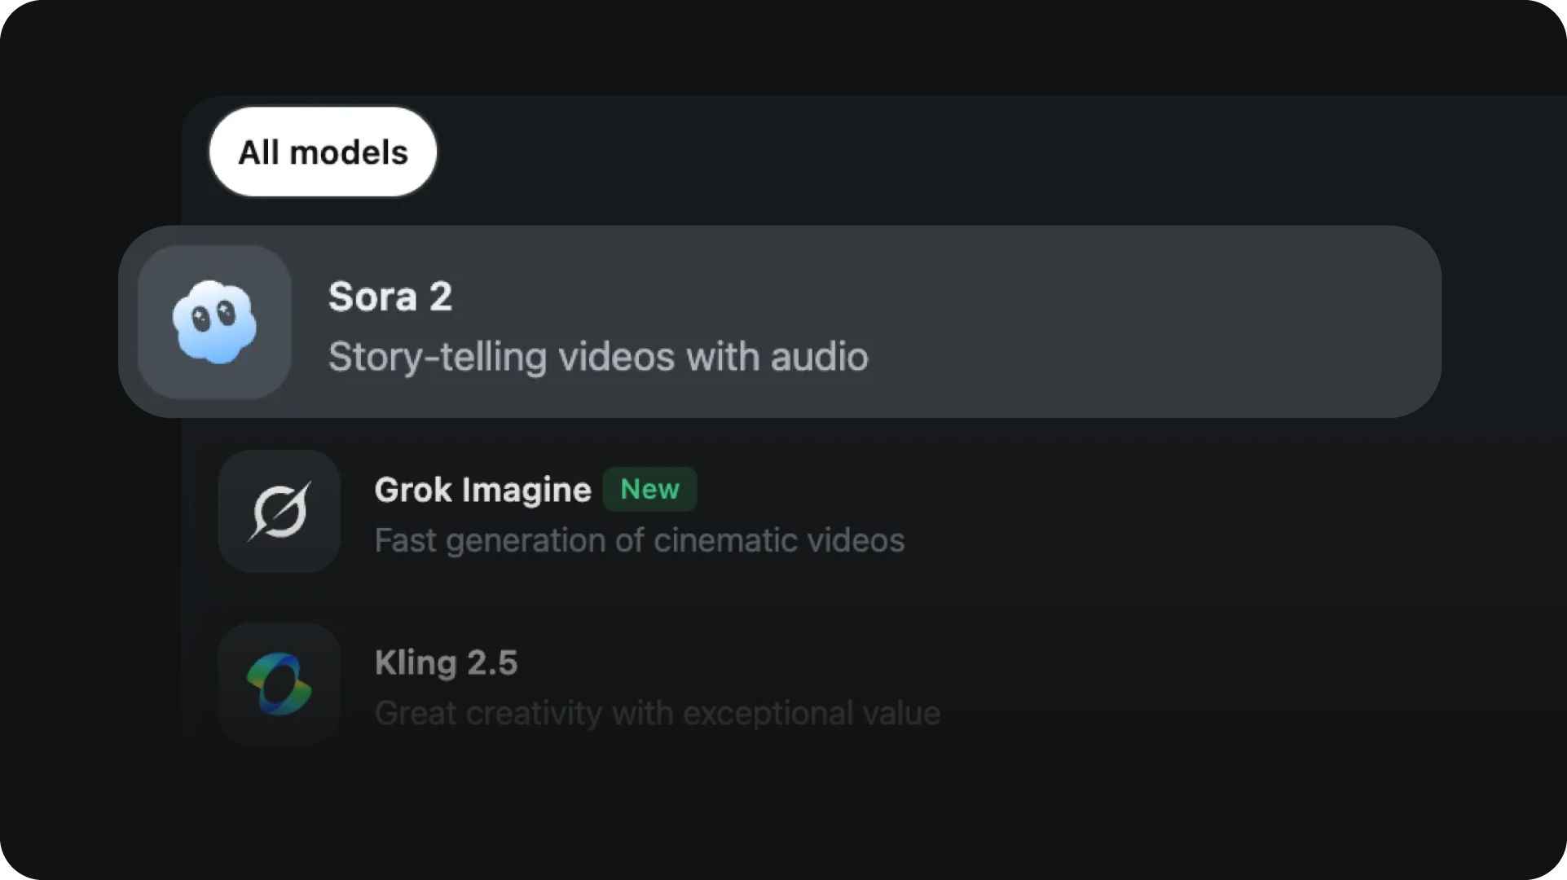This screenshot has height=880, width=1567.
Task: Click "Great creativity with exceptional value" text
Action: coord(657,713)
